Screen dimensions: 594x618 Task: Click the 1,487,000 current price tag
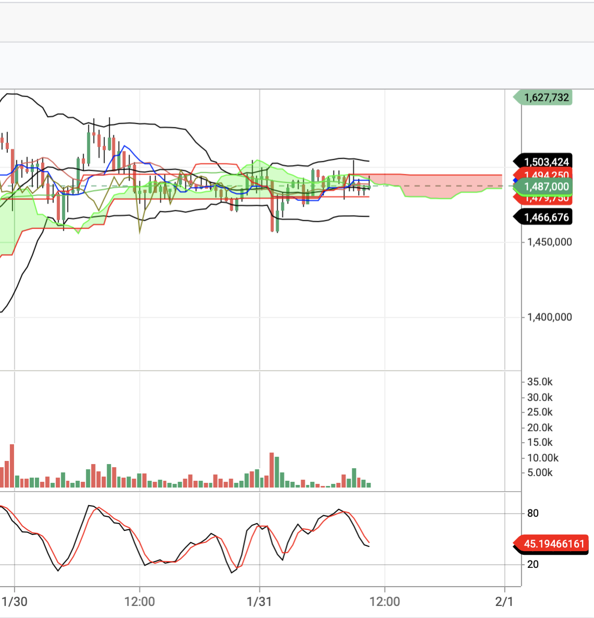pos(543,186)
